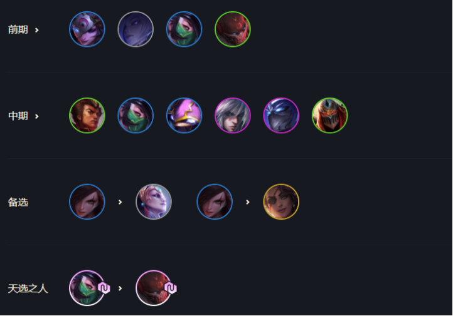Viewport: 453px width, 316px height.
Task: Click the Jarvan IV portrait in the 中期 row
Action: click(x=87, y=116)
